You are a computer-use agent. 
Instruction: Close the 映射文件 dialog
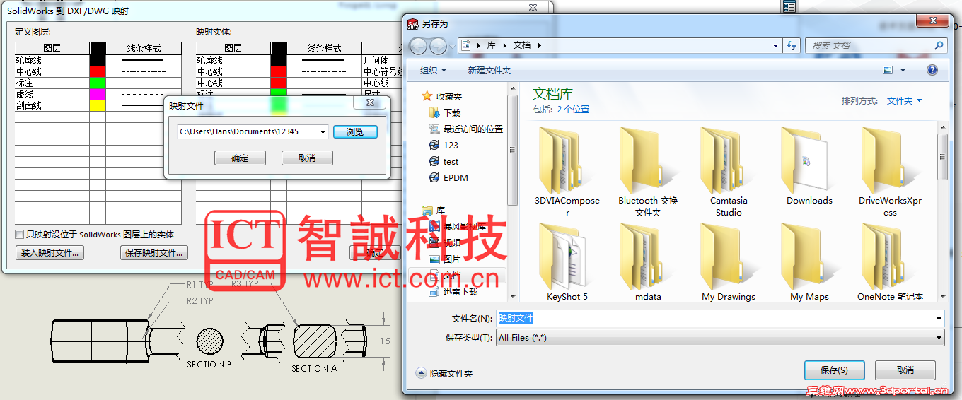point(370,102)
